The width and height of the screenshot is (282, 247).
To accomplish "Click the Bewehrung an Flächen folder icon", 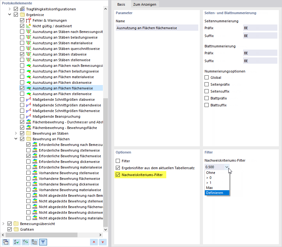I will click(x=29, y=139).
